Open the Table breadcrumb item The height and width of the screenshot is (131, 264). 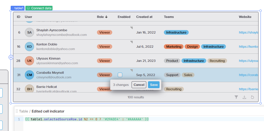click(x=24, y=111)
